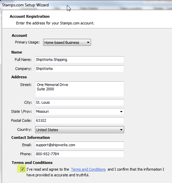Image resolution: width=172 pixels, height=183 pixels.
Task: Open the Country dropdown
Action: tap(80, 130)
